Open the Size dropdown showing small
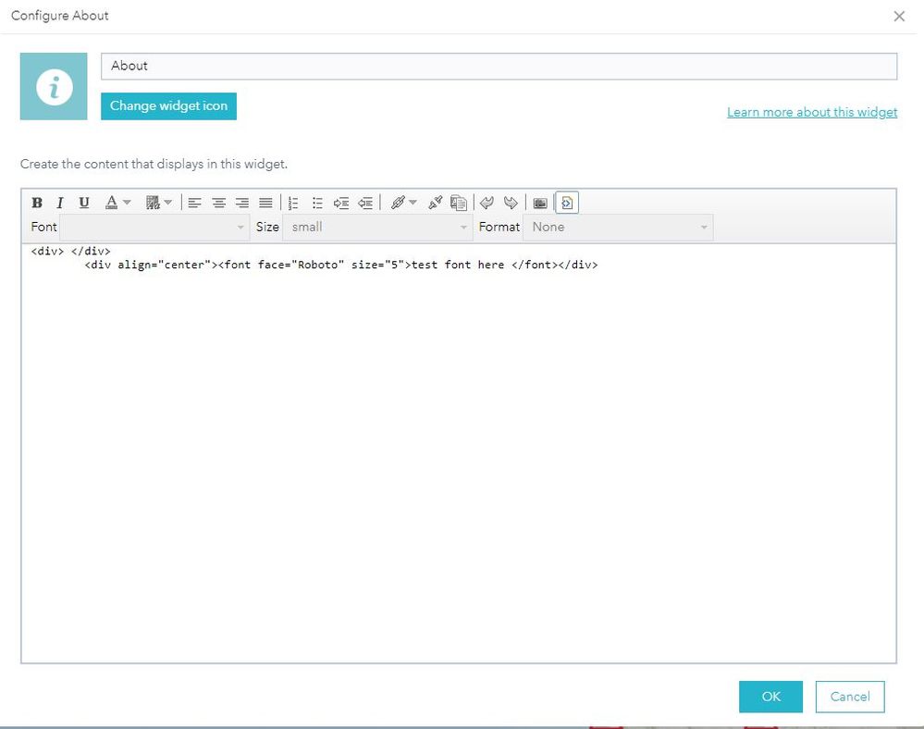 click(x=377, y=228)
